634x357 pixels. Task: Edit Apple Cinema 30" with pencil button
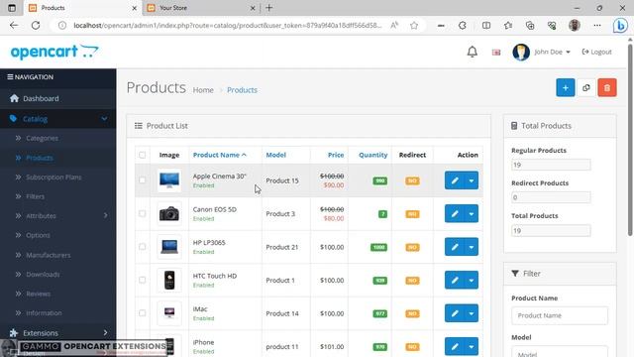455,180
